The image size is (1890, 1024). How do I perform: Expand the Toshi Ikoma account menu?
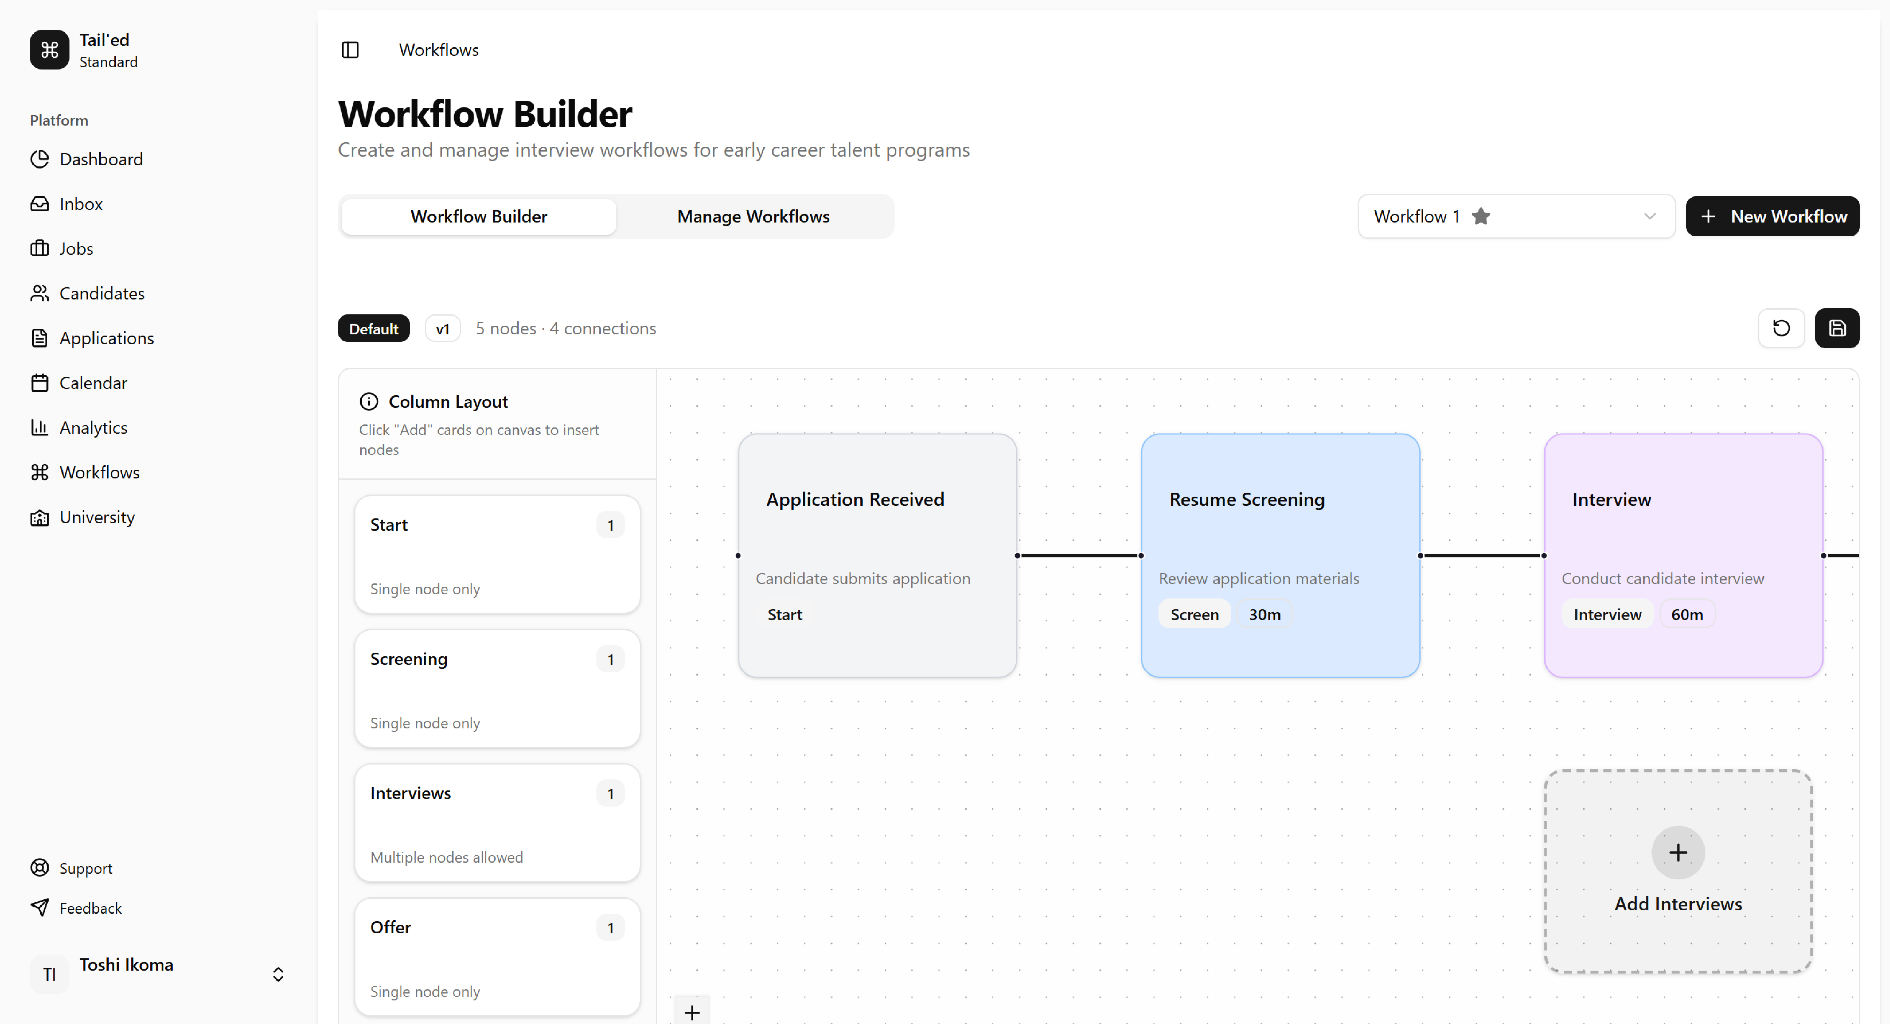(277, 974)
